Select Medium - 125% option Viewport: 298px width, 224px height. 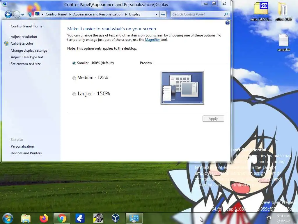(x=90, y=78)
